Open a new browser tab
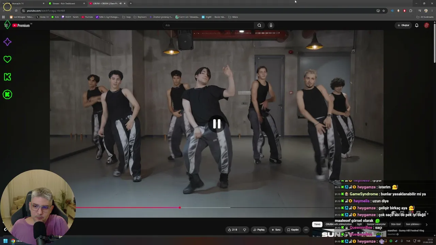Screen dimensions: 436x245 pos(130,3)
